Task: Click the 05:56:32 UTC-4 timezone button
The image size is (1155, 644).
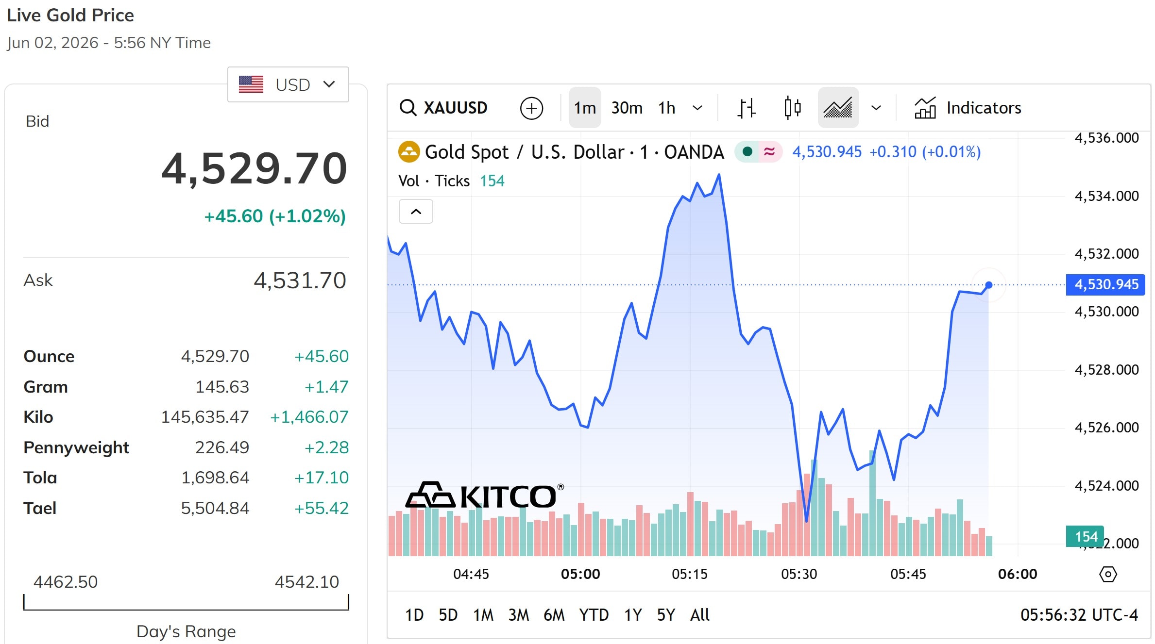Action: [x=1079, y=615]
